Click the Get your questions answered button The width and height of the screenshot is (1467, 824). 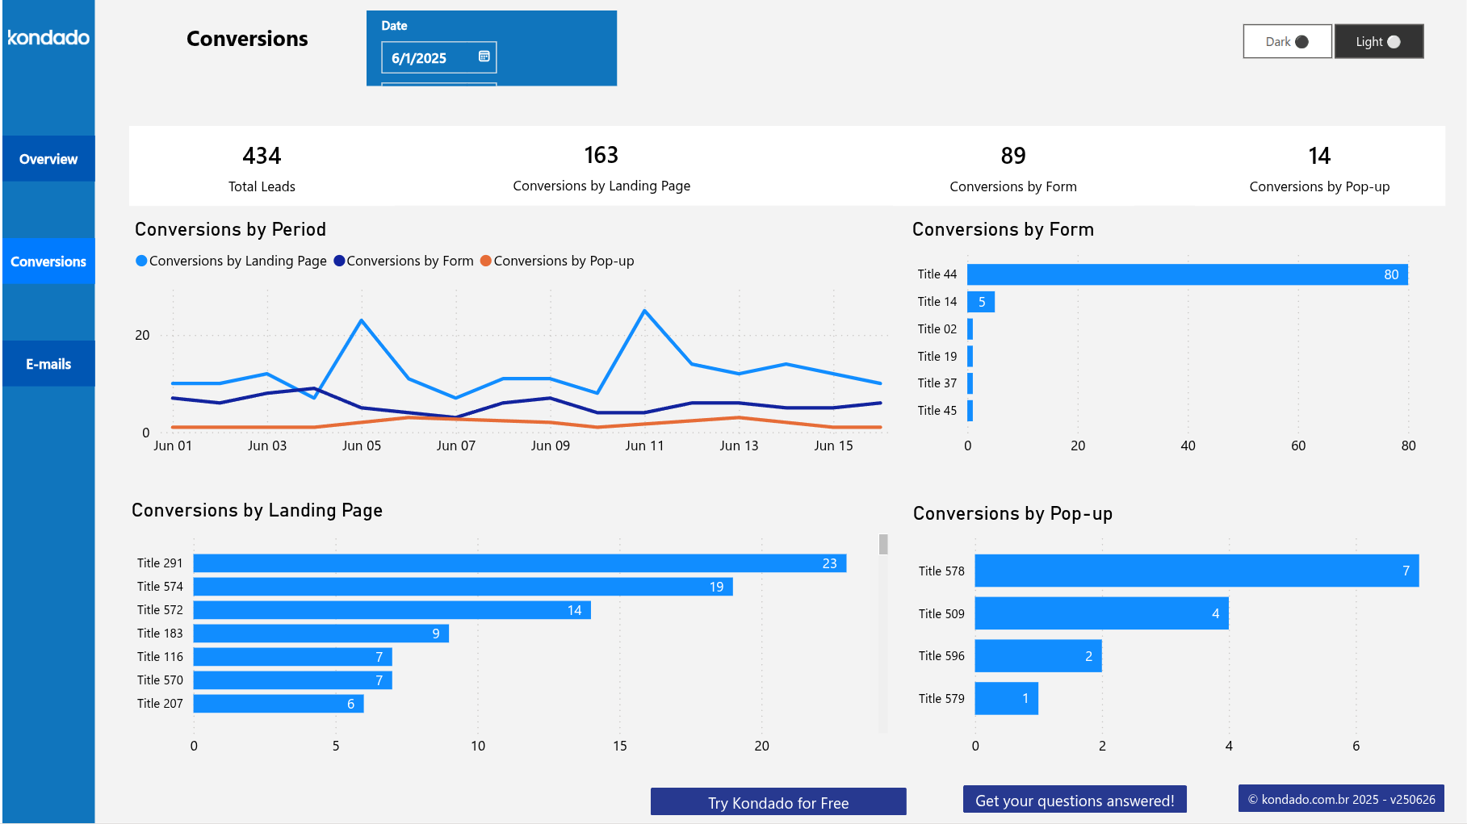1074,800
